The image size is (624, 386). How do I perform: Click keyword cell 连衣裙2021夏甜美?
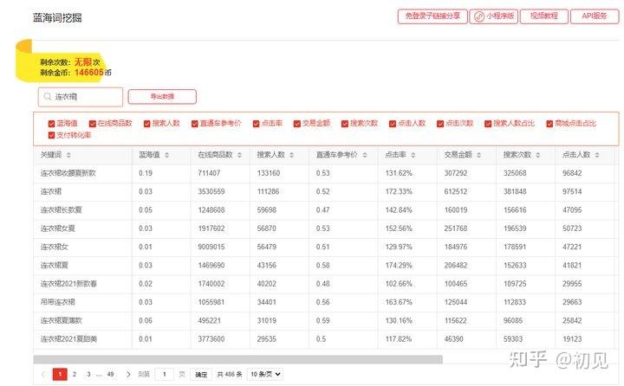tap(68, 339)
